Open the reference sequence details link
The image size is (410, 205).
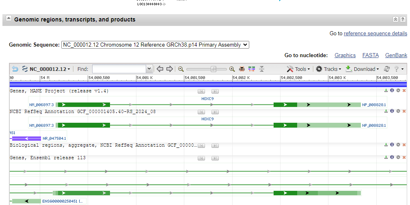click(x=375, y=33)
